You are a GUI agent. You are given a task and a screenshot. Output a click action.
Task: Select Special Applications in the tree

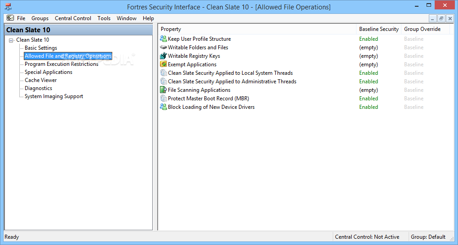tap(48, 72)
